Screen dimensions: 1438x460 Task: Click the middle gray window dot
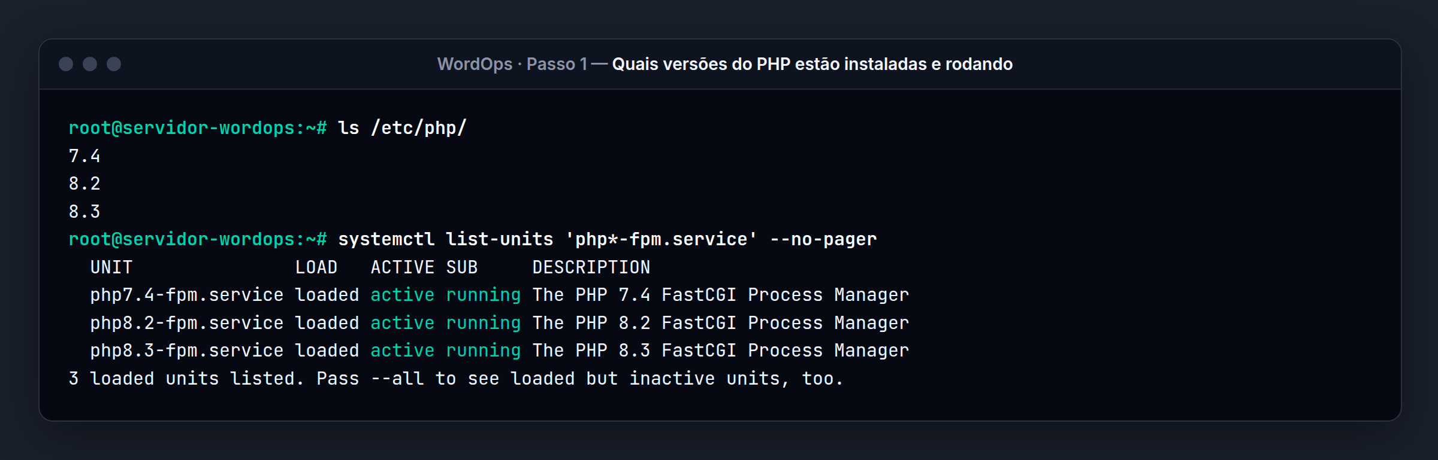pyautogui.click(x=90, y=64)
